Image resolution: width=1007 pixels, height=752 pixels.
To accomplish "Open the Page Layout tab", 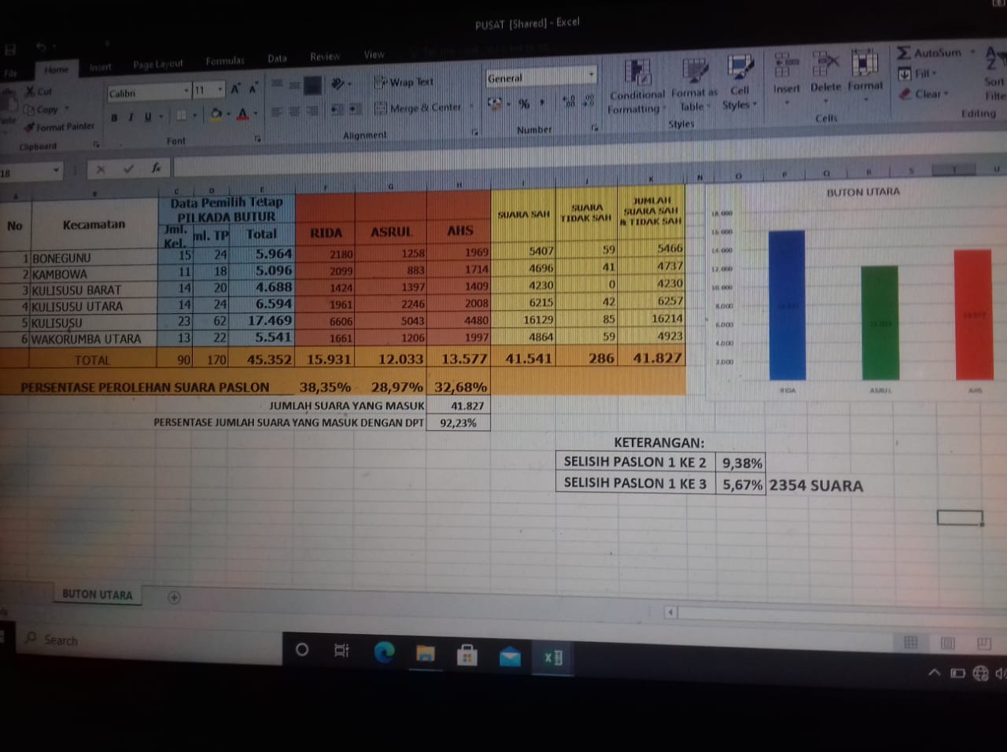I will (x=157, y=65).
